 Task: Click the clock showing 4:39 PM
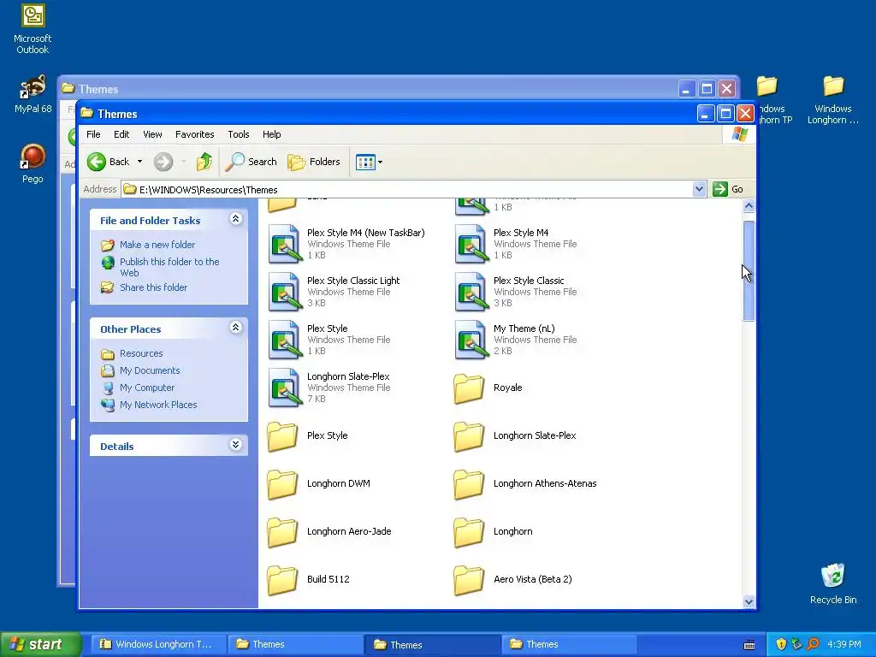click(x=844, y=645)
